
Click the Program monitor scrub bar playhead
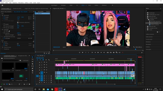tap(135, 49)
